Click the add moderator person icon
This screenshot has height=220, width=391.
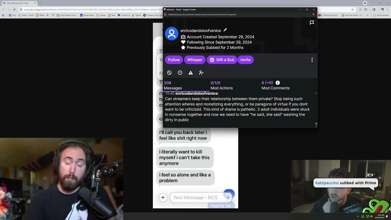pyautogui.click(x=201, y=73)
